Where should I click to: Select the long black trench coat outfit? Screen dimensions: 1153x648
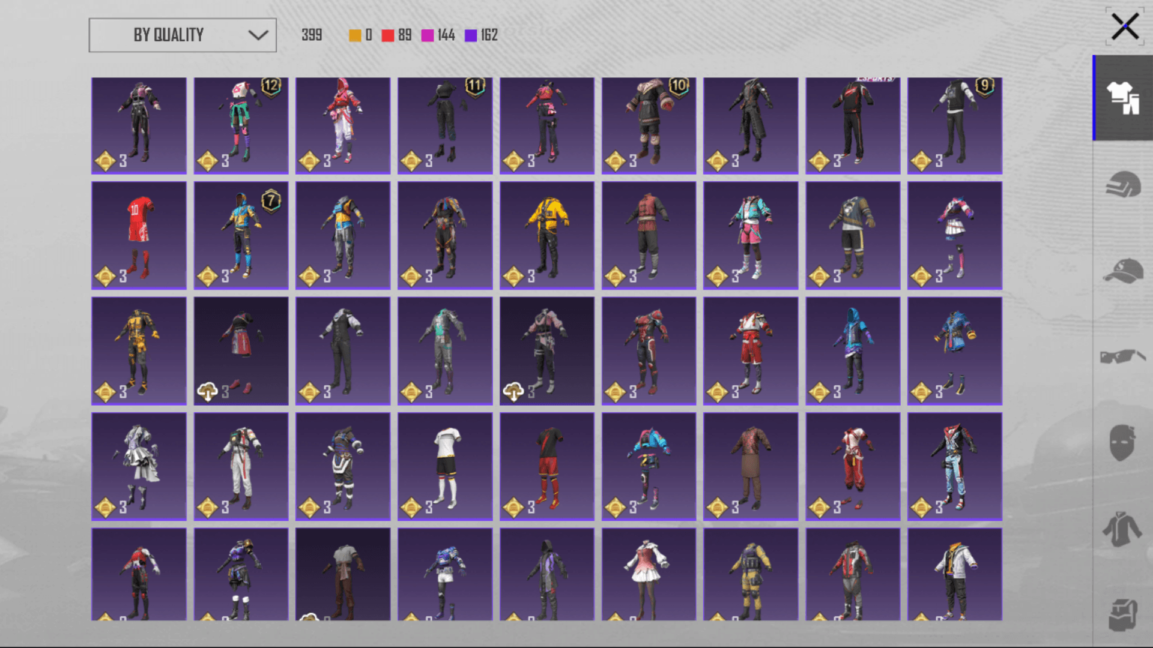(751, 125)
